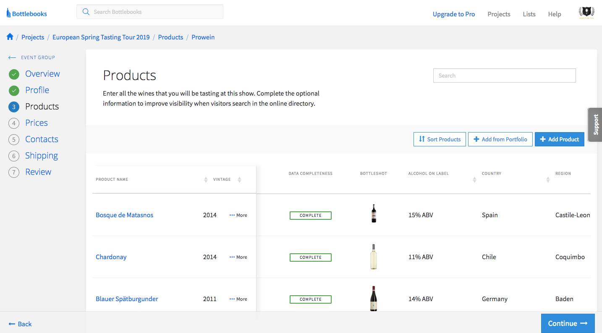Open the Bosque de Matasnos product

(x=124, y=215)
